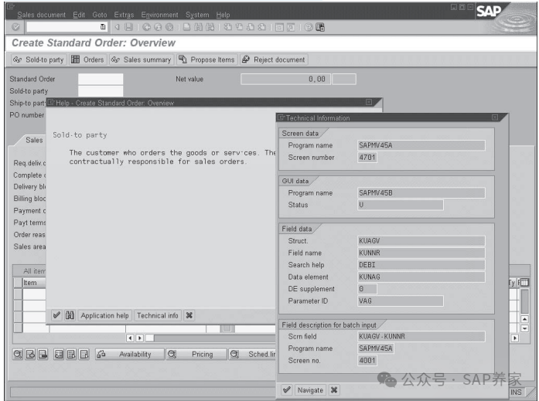Click the Last page navigation icon
Image resolution: width=539 pixels, height=401 pixels.
[x=262, y=27]
